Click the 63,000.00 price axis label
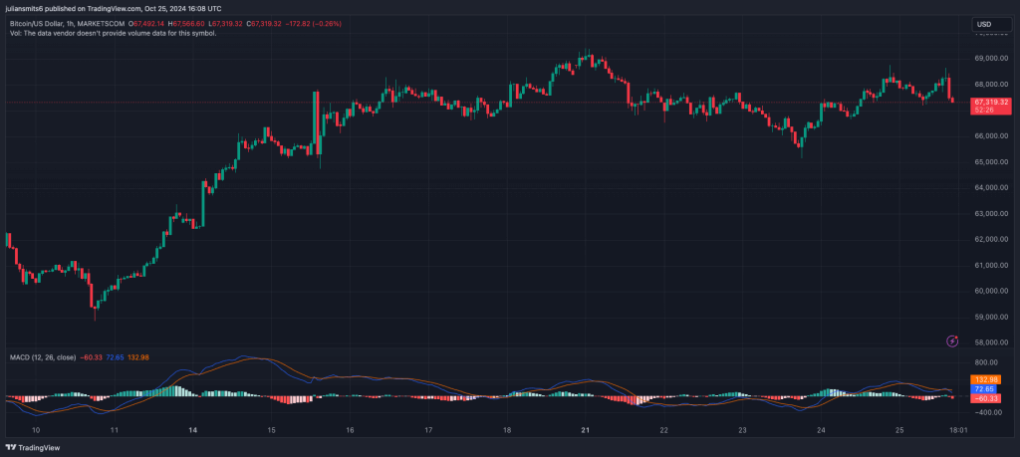This screenshot has height=457, width=1020. [x=991, y=213]
